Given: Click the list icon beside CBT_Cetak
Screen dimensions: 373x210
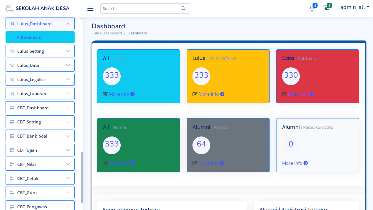Looking at the screenshot, I should (12, 178).
